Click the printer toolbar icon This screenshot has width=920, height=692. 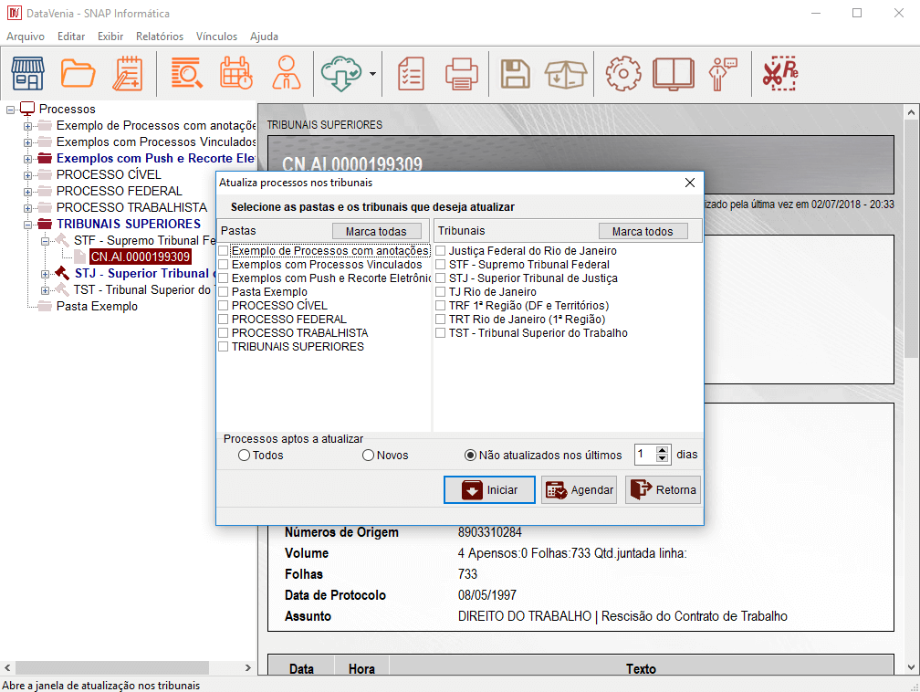(462, 74)
